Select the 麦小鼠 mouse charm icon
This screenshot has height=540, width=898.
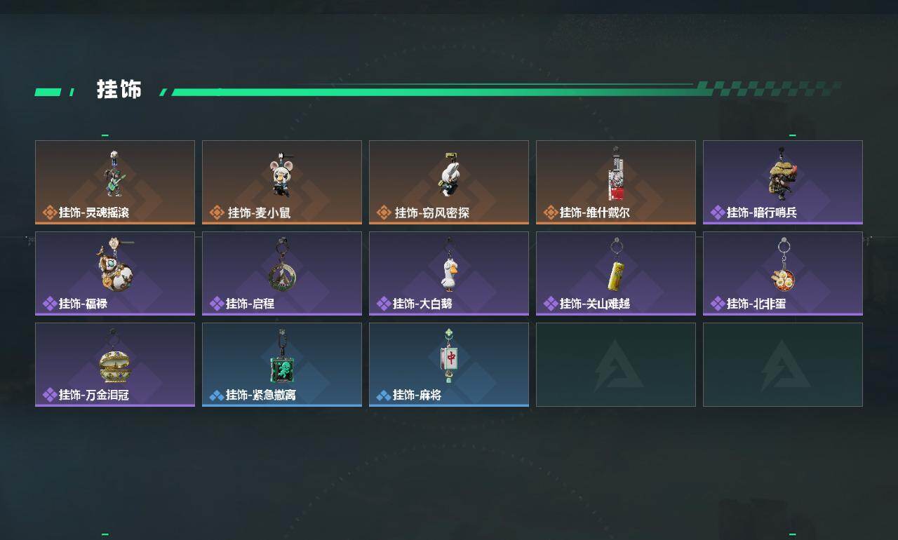[281, 175]
